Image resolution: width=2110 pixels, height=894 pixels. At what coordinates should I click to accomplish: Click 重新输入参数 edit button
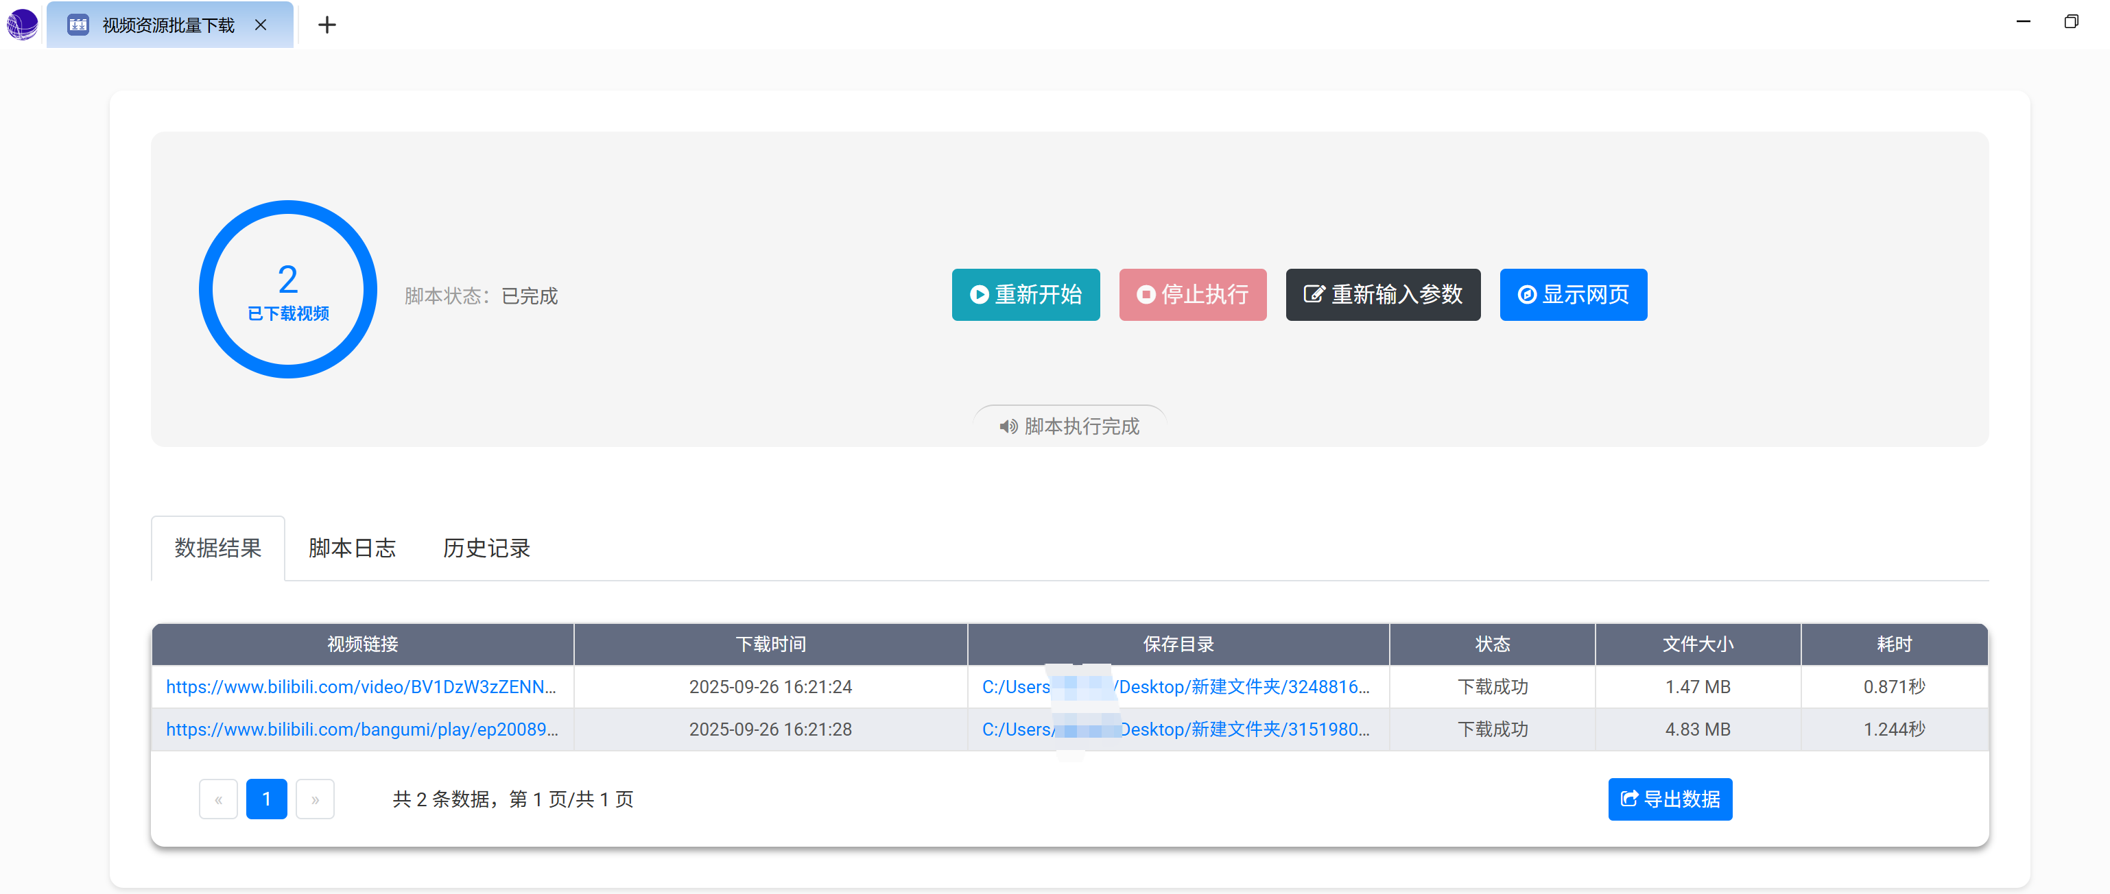tap(1383, 294)
